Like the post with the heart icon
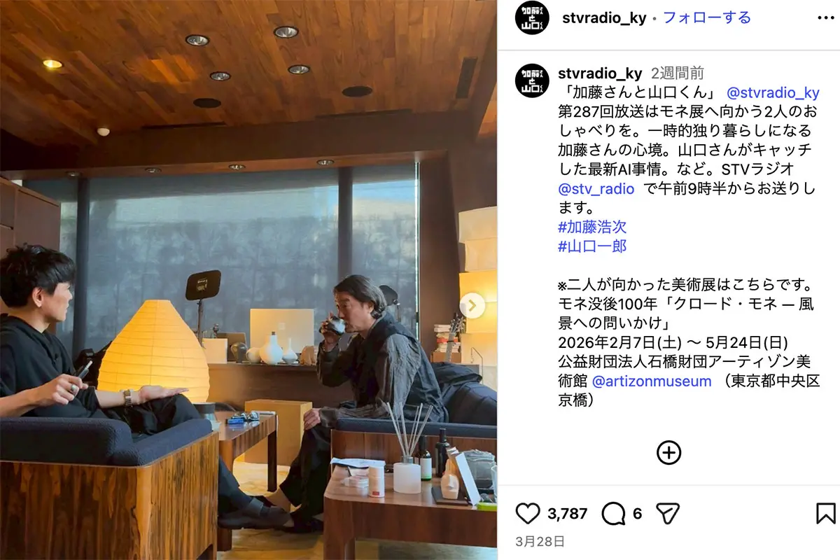 click(x=528, y=514)
